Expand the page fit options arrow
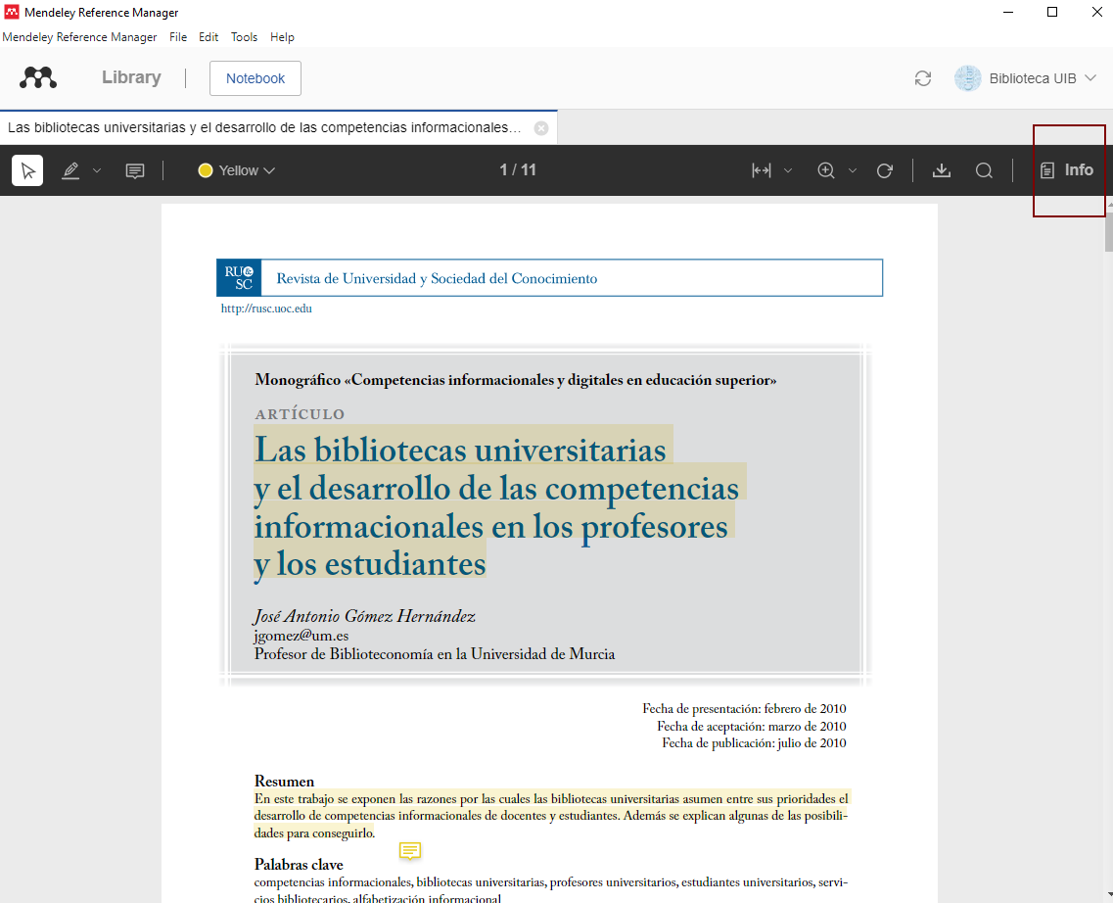The image size is (1113, 903). pyautogui.click(x=788, y=170)
